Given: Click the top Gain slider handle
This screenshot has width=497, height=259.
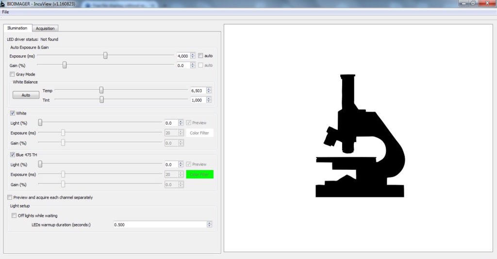Looking at the screenshot, I should [65, 65].
